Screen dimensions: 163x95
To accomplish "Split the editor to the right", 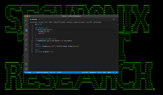I will coord(114,19).
